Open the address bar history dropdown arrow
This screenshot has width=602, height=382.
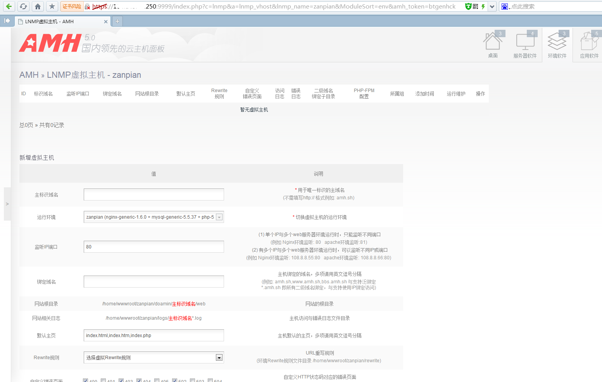(492, 6)
